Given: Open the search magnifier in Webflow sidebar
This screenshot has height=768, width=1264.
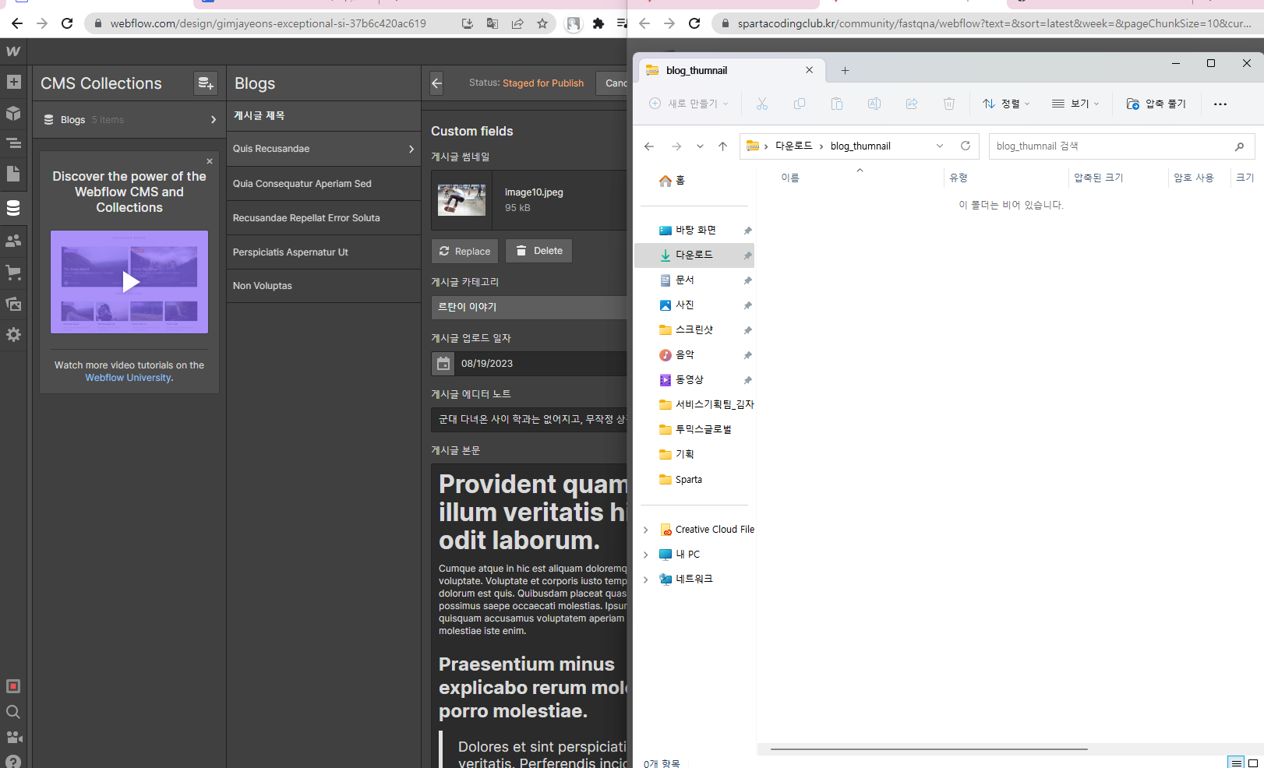Looking at the screenshot, I should coord(13,712).
